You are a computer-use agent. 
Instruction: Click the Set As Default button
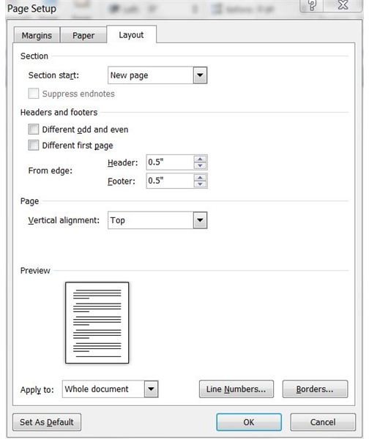(47, 422)
